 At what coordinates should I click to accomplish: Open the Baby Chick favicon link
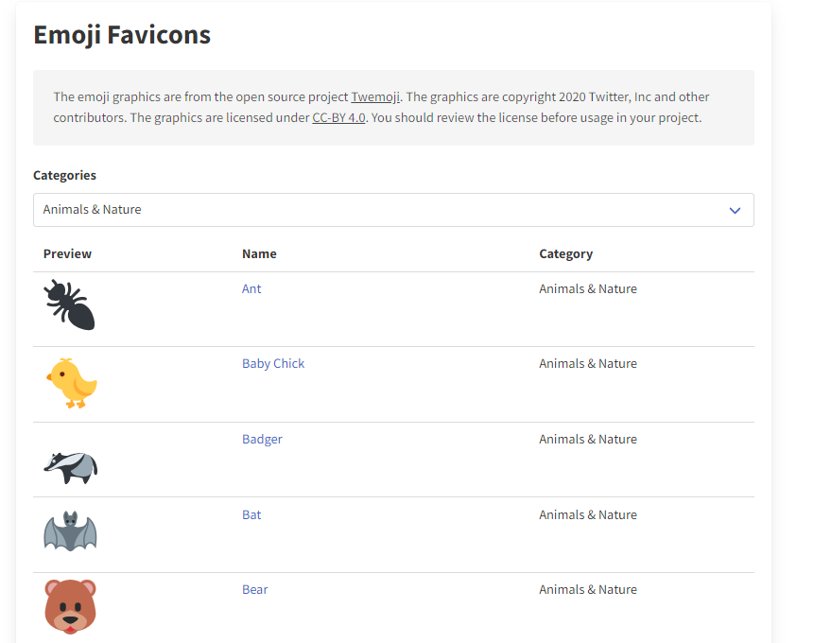pos(273,364)
